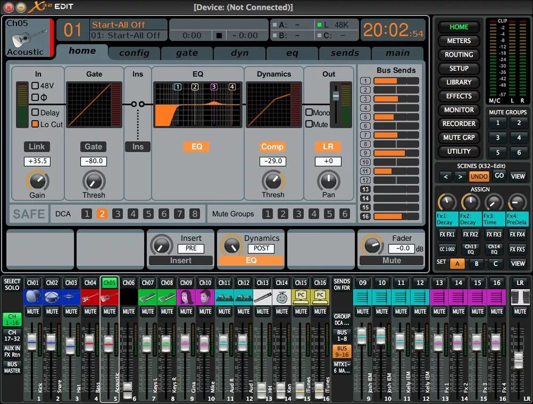Toggle the orange EQ enable button
This screenshot has height=404, width=533.
[197, 147]
